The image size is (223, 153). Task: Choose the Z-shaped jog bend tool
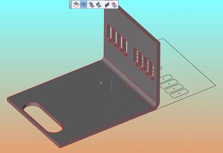92,4
